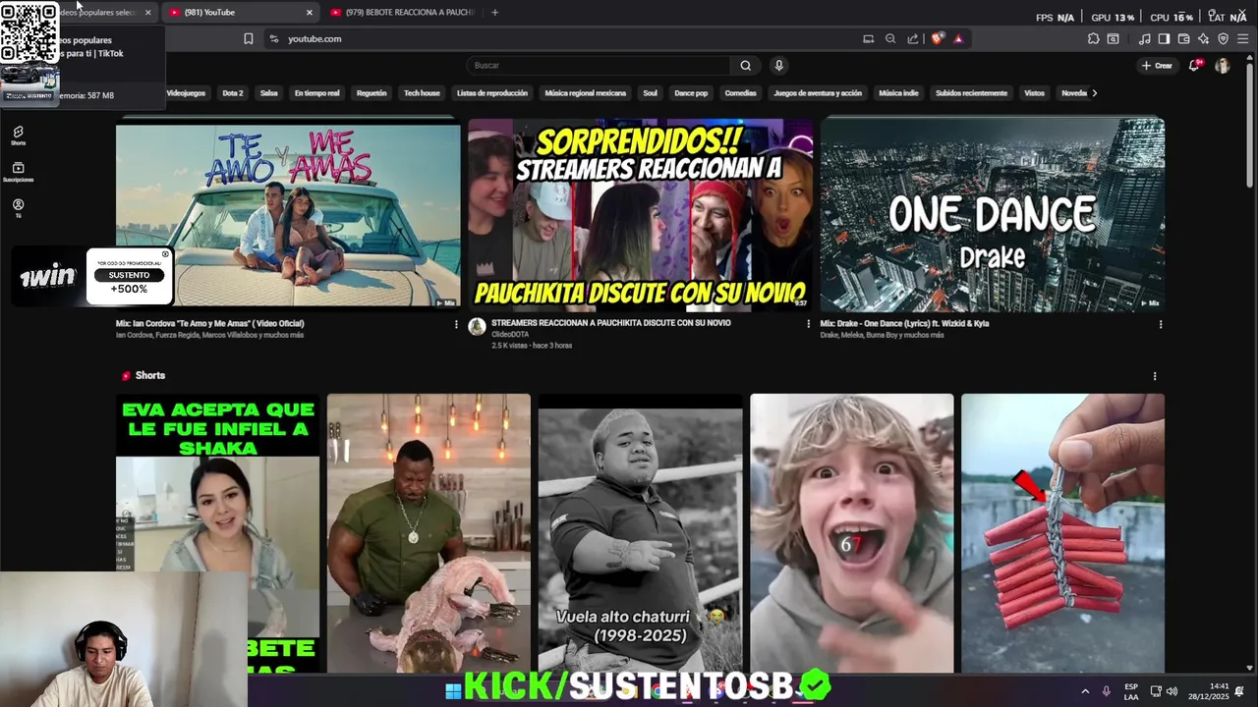The height and width of the screenshot is (707, 1258).
Task: Click the taskbar microphone indicator
Action: [x=1107, y=691]
